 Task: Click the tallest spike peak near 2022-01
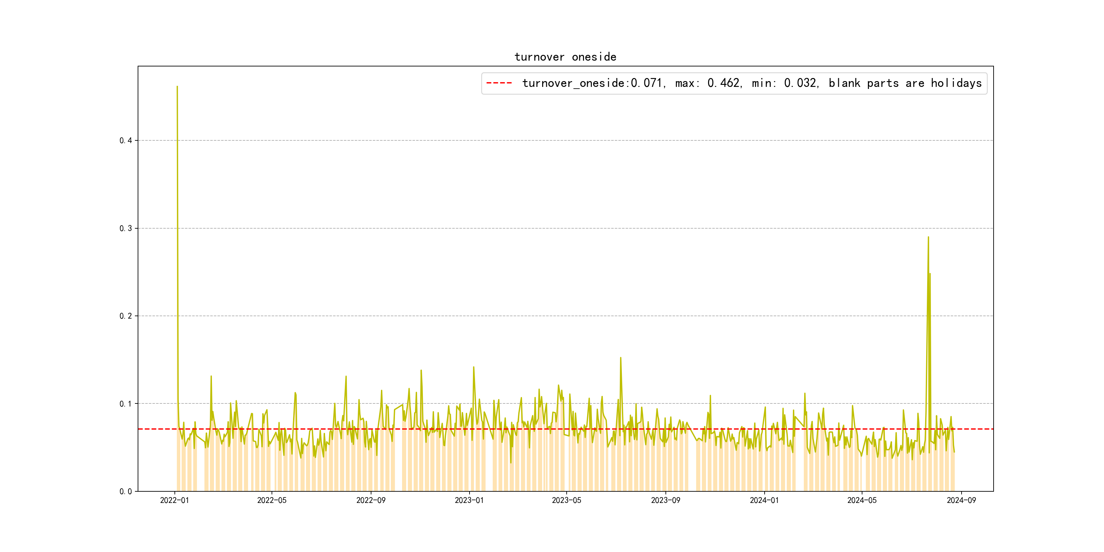(x=177, y=87)
